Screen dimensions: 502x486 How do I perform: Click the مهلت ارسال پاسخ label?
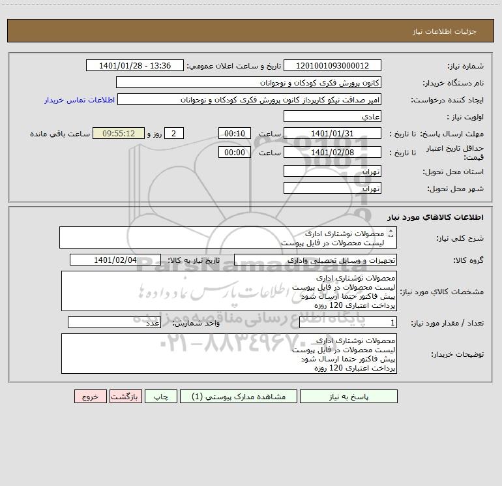(x=452, y=134)
